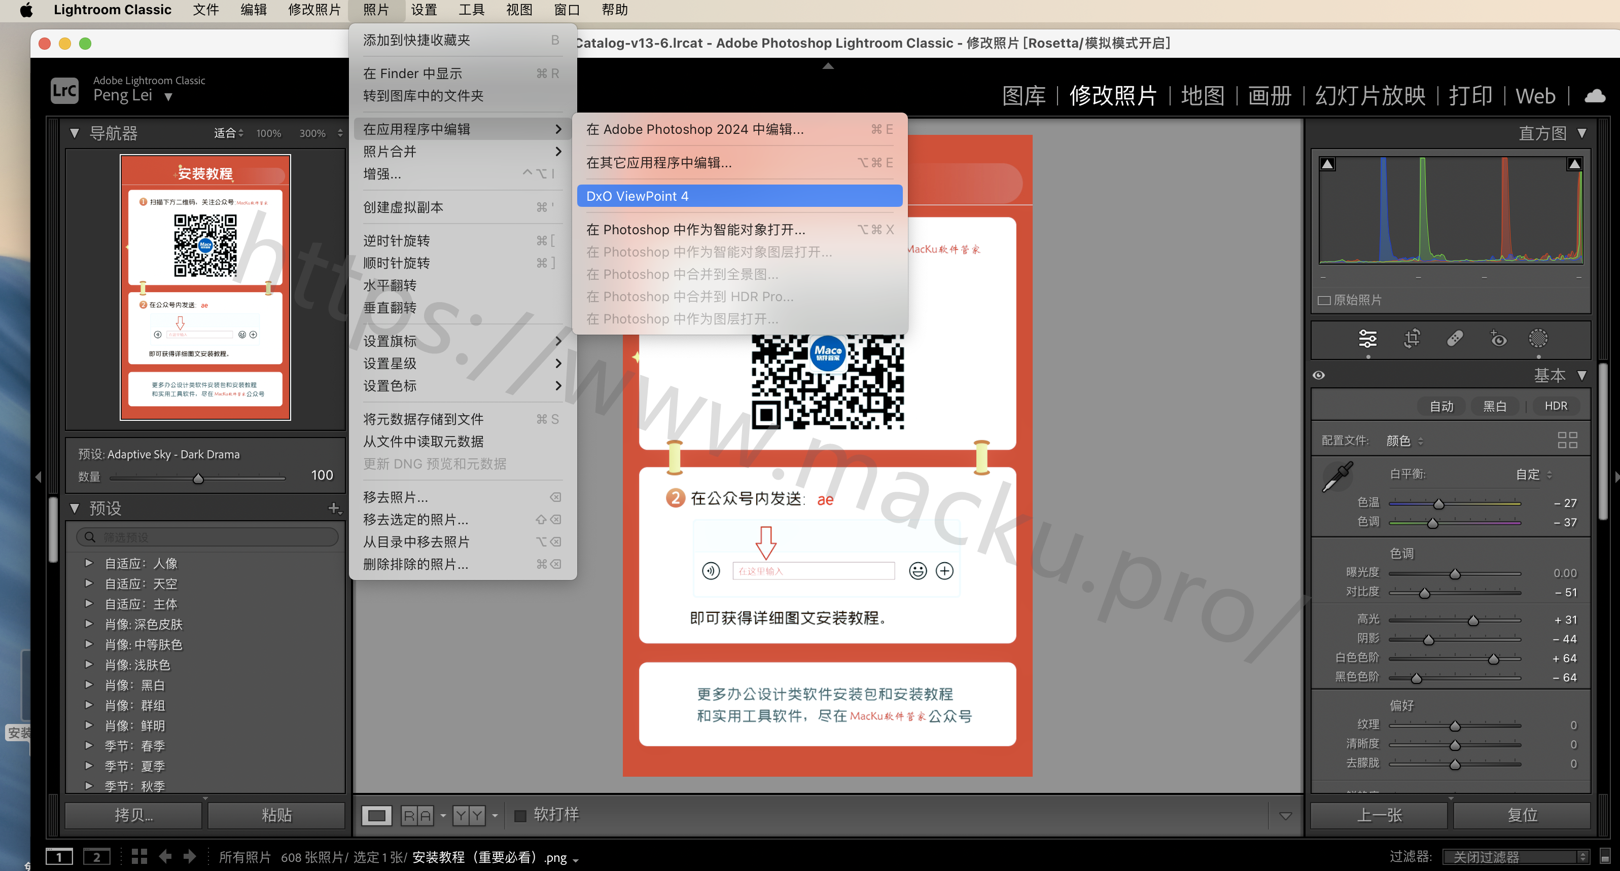
Task: Select 创建虚拟副本 menu item
Action: point(463,207)
